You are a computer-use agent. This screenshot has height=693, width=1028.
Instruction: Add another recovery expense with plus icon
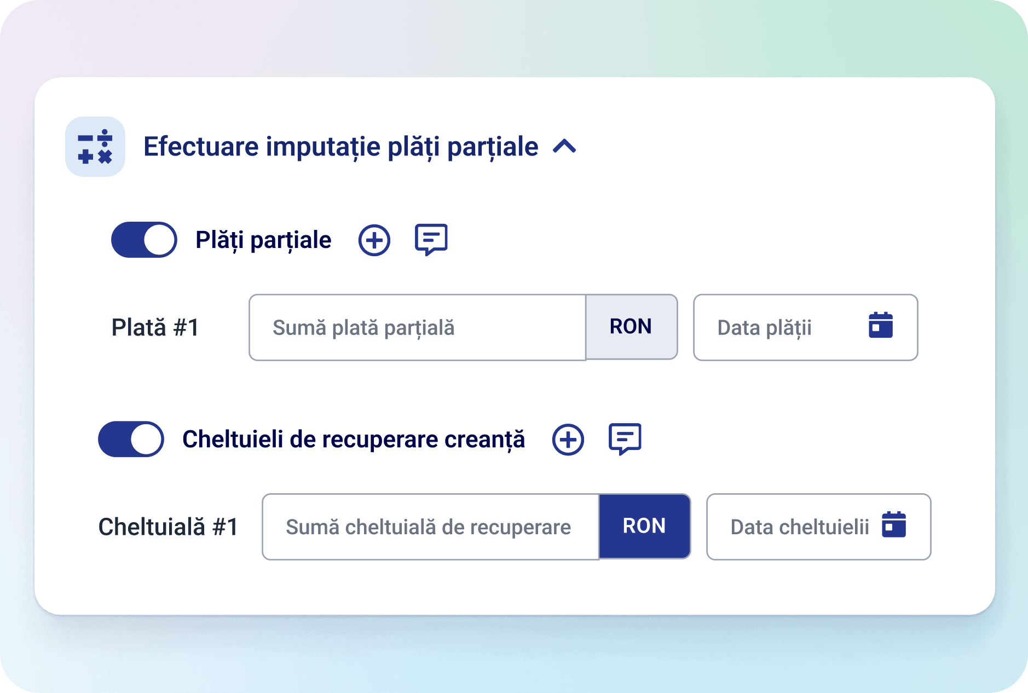click(x=568, y=440)
